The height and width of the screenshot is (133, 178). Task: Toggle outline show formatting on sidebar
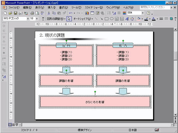4,77
